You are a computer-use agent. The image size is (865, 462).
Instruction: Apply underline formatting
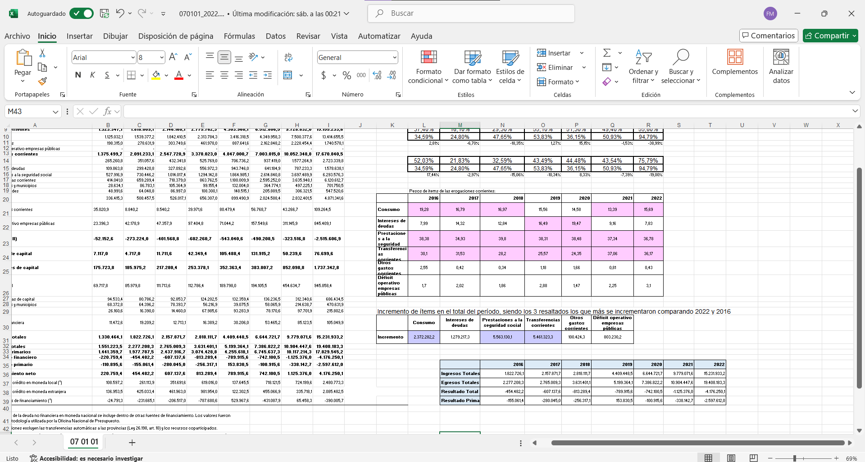[107, 75]
